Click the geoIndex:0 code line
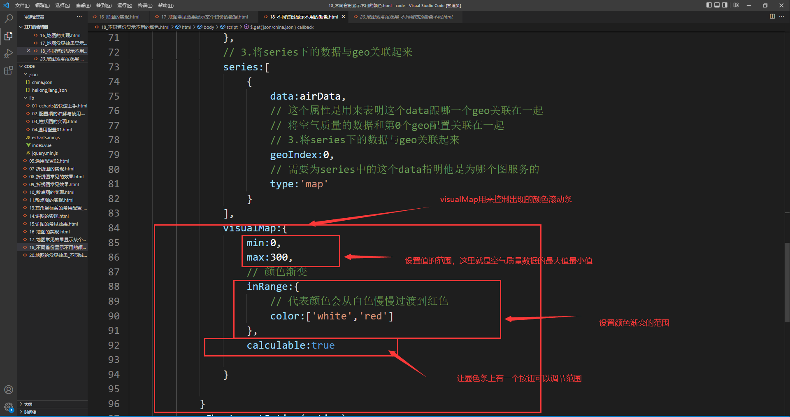790x417 pixels. tap(302, 155)
